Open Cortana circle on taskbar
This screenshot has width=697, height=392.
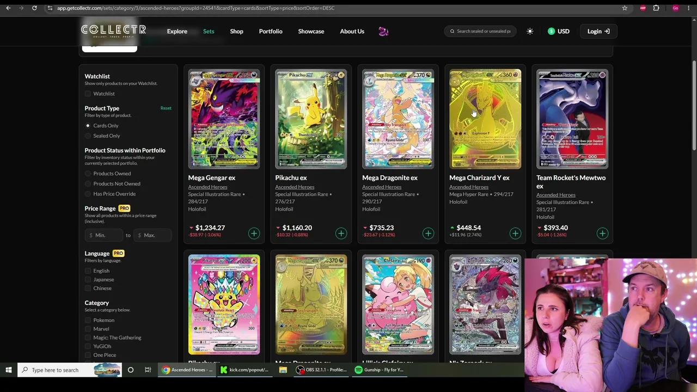pos(131,370)
